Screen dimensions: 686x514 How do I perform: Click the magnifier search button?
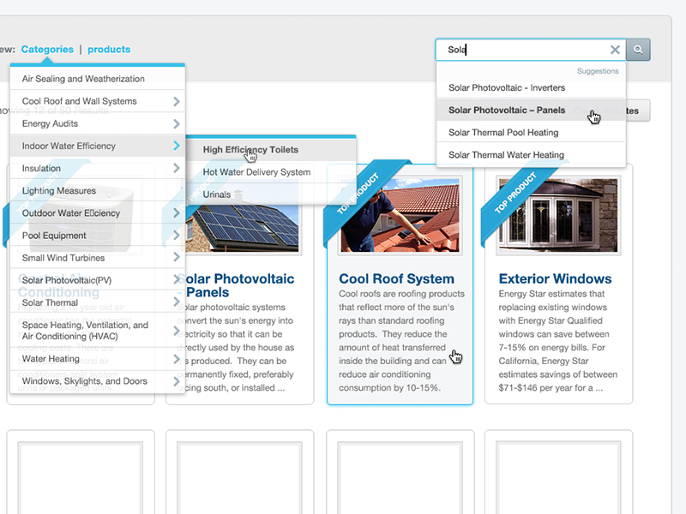click(x=638, y=50)
